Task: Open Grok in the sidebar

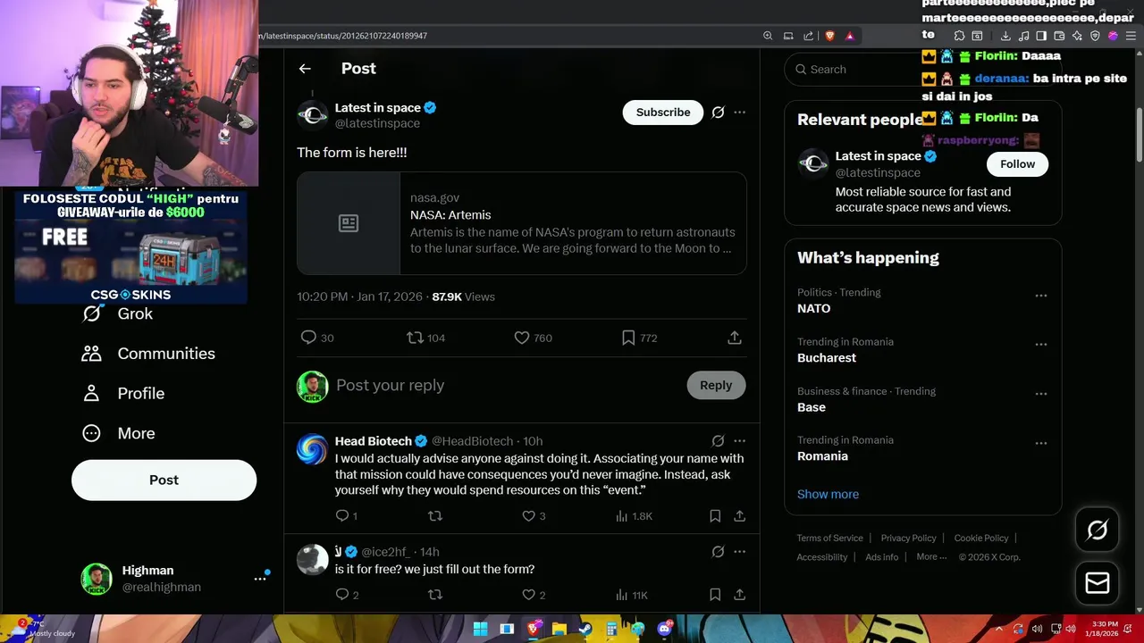Action: coord(118,313)
